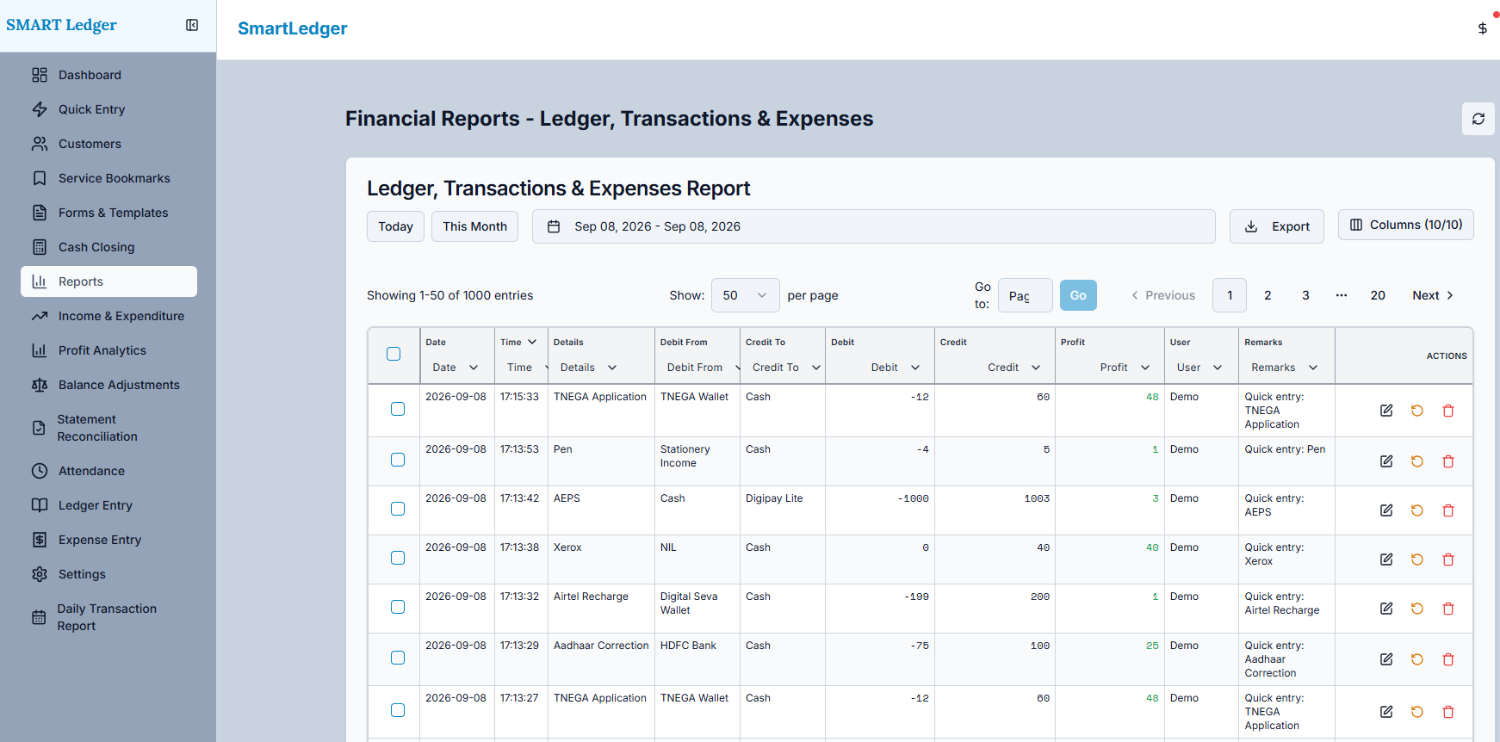Screen dimensions: 1500x742
Task: Select the AEPS row checkbox
Action: pyautogui.click(x=398, y=509)
